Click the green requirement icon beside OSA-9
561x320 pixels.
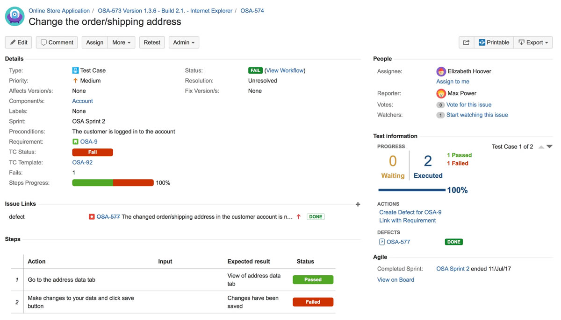click(x=76, y=141)
